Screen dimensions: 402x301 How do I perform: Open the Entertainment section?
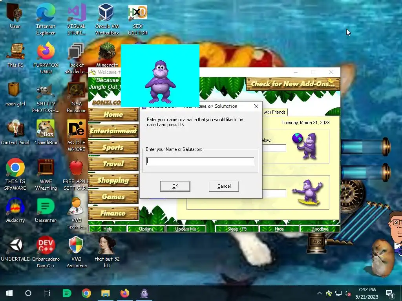[113, 131]
